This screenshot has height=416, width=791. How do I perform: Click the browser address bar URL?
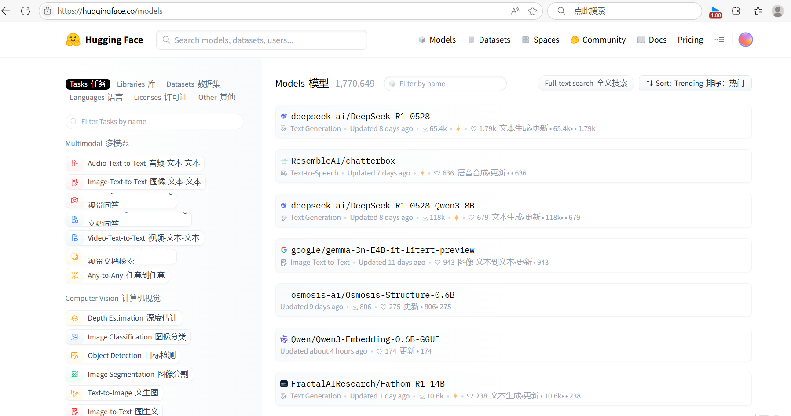click(110, 11)
